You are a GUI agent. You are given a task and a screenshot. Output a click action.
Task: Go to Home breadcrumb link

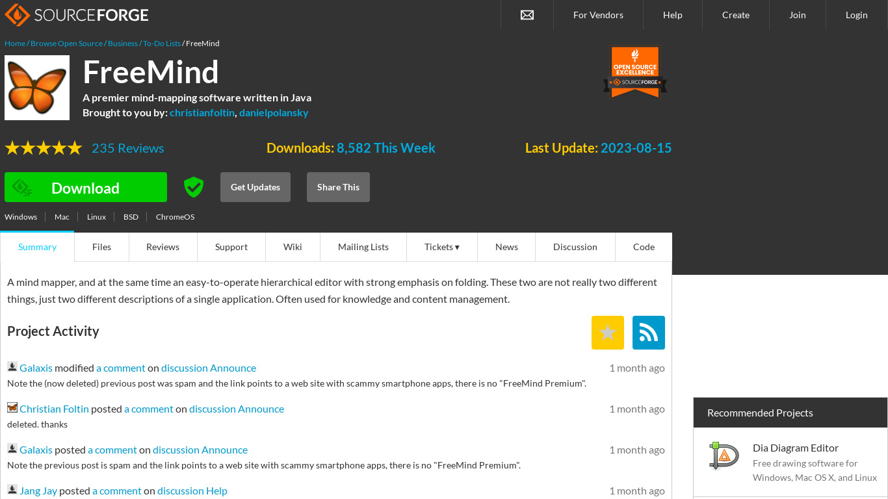coord(15,44)
